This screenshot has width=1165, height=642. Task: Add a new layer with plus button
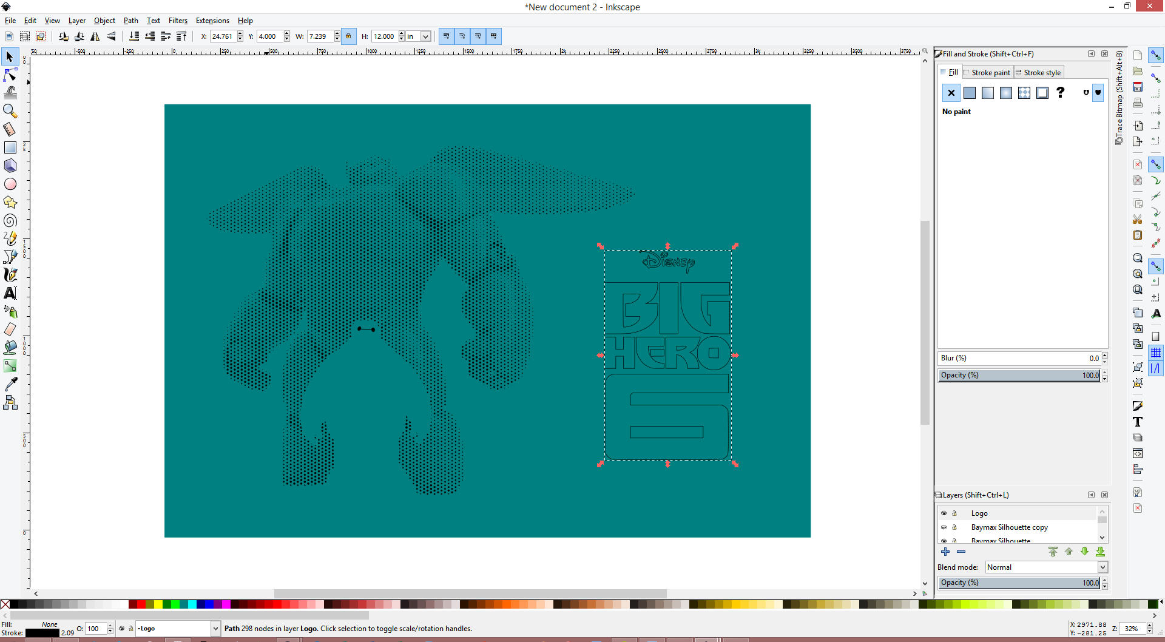tap(945, 552)
